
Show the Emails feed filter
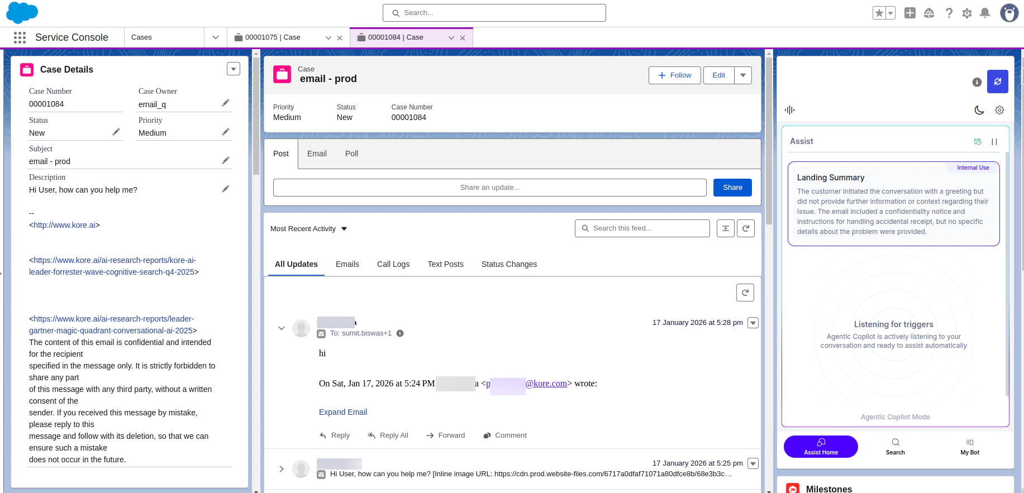click(347, 264)
